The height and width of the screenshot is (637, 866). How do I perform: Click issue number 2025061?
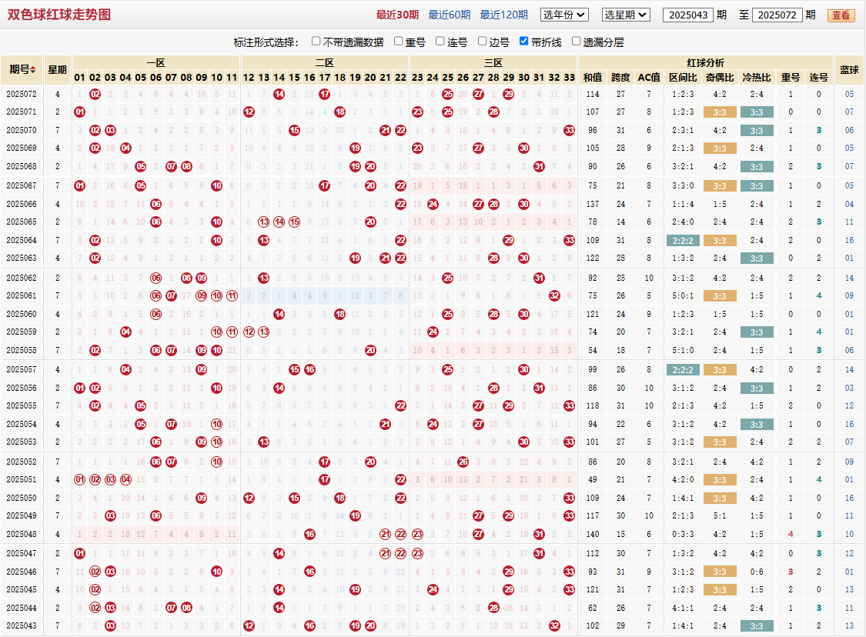(x=22, y=296)
